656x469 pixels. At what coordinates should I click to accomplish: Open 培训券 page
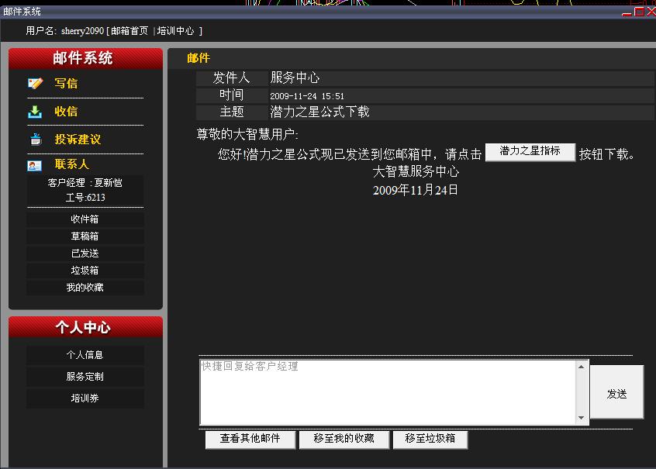(x=85, y=398)
